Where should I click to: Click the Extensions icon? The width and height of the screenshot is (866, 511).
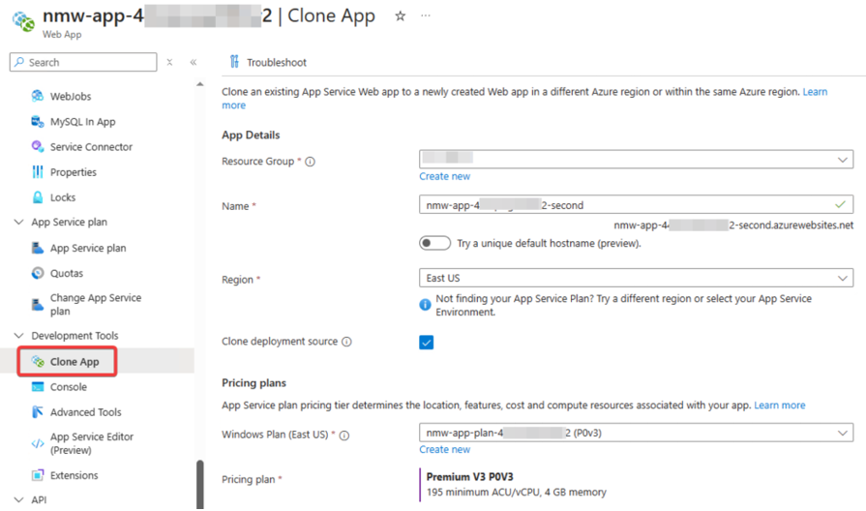click(x=38, y=475)
